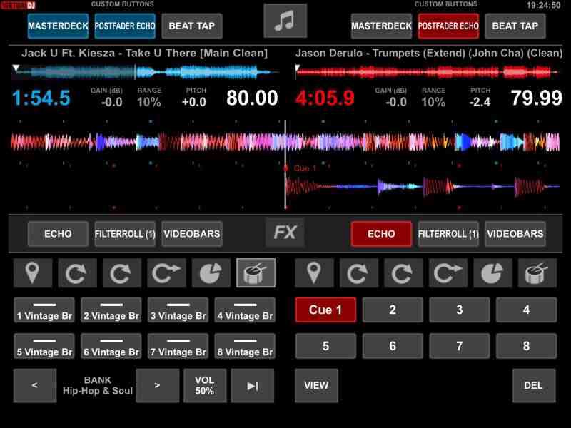
Task: Open the left deck sampler drum icon
Action: coord(256,272)
